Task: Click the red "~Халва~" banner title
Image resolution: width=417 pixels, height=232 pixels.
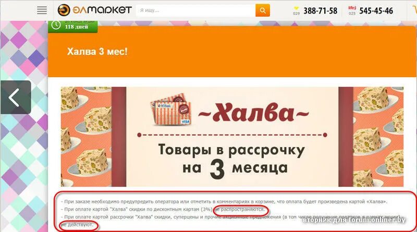Action: (253, 113)
